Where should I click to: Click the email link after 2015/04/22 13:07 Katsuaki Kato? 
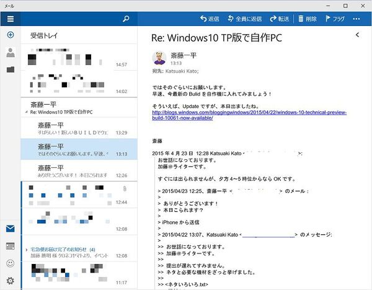tap(268, 235)
